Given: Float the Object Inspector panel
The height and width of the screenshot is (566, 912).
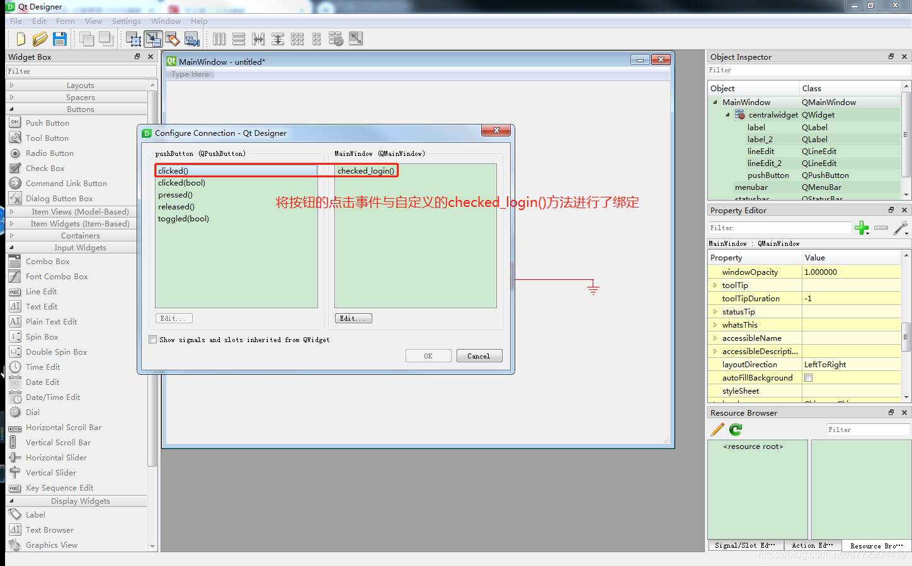Looking at the screenshot, I should (x=891, y=57).
